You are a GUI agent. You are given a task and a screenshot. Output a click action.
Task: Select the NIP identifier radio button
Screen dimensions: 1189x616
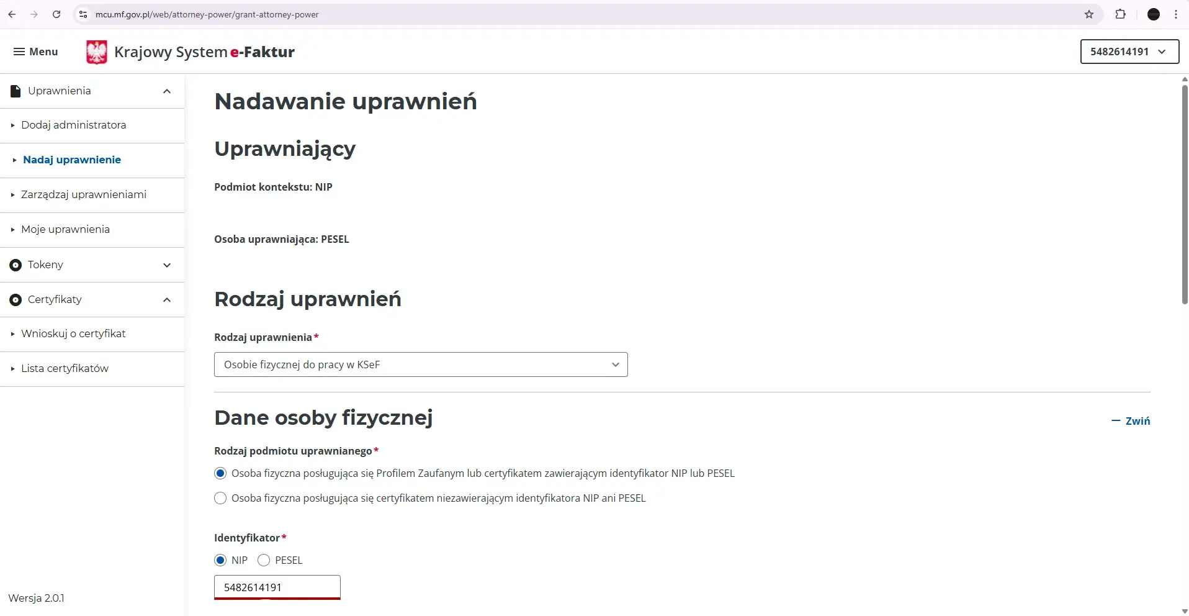220,559
